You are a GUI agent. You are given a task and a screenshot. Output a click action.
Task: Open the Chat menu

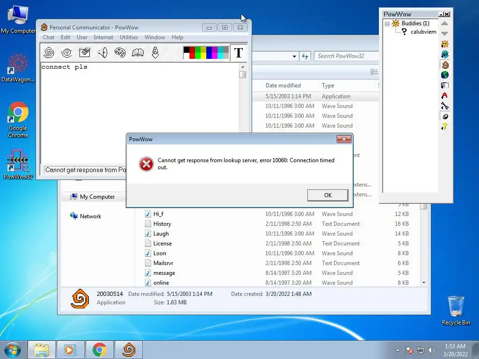(48, 37)
